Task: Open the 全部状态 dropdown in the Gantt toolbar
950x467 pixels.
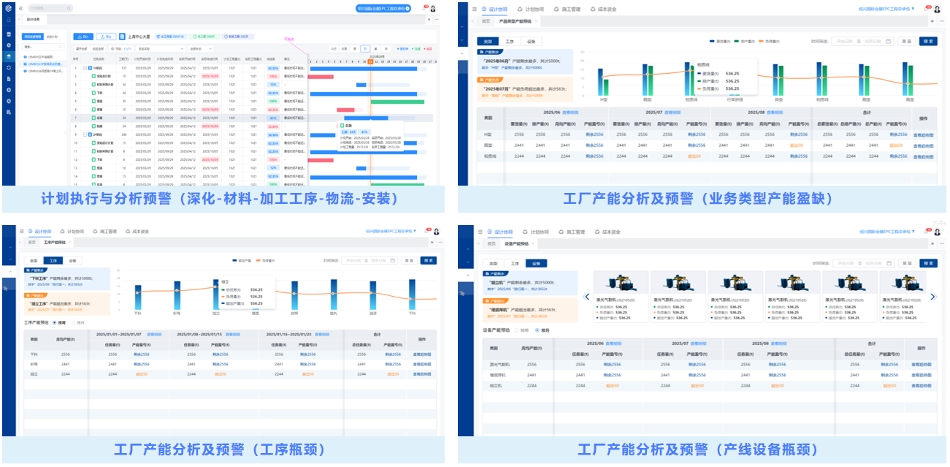Action: (x=201, y=49)
